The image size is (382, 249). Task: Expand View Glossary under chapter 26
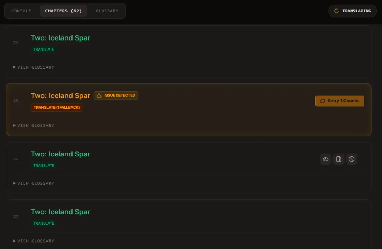pos(34,183)
